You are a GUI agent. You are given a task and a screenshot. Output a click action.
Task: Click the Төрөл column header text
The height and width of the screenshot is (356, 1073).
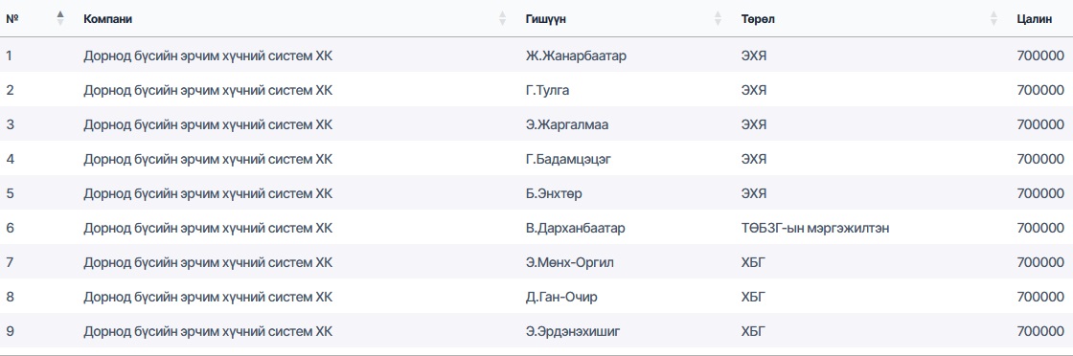pos(758,19)
